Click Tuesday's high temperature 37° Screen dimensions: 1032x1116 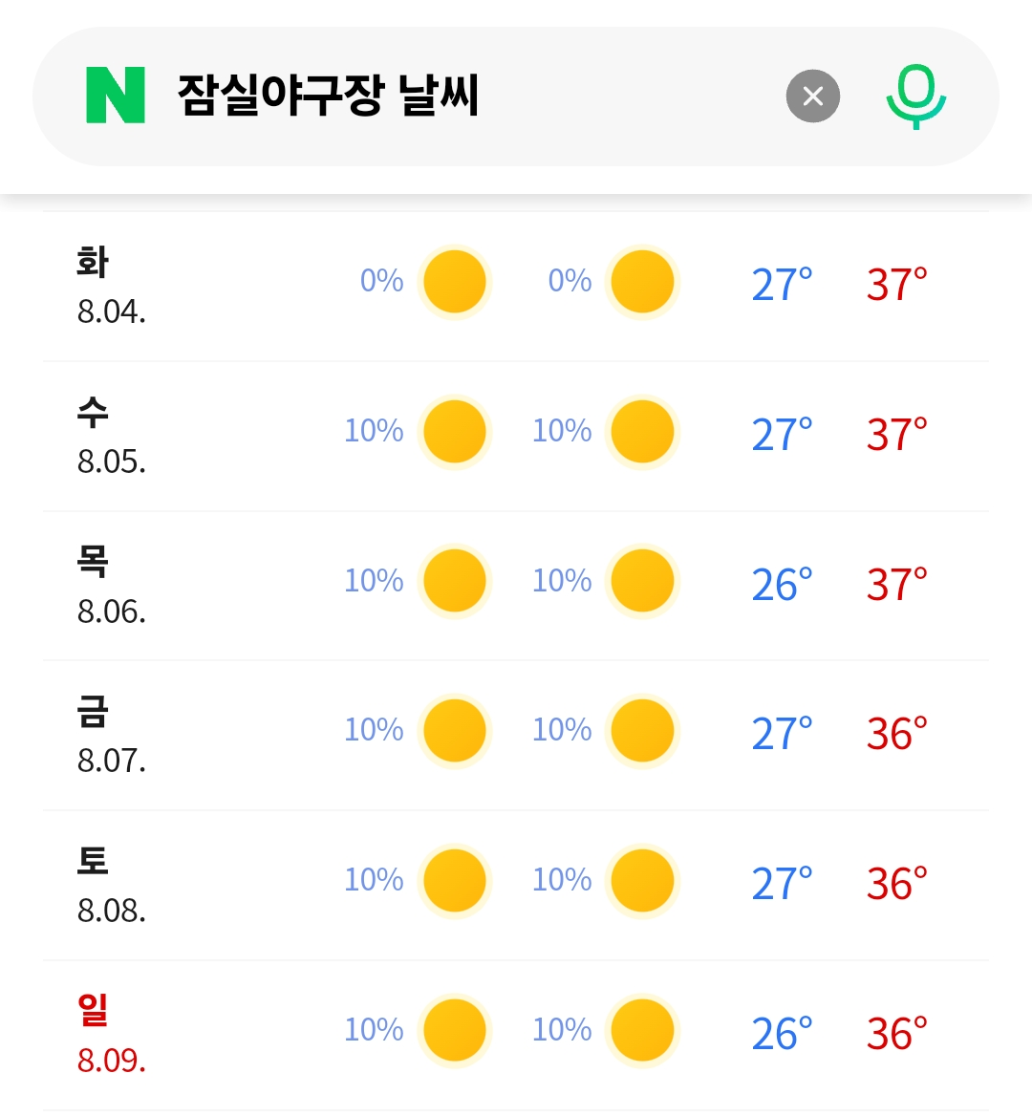(896, 284)
